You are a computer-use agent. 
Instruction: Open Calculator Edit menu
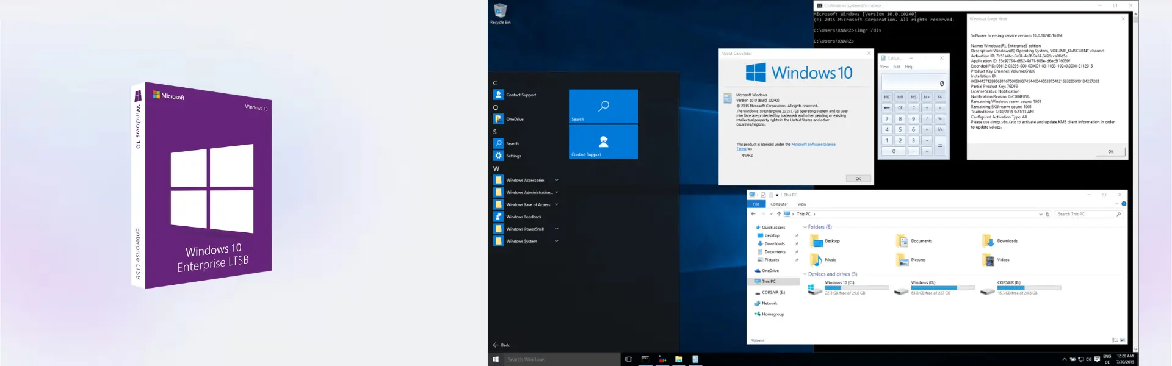pos(896,66)
